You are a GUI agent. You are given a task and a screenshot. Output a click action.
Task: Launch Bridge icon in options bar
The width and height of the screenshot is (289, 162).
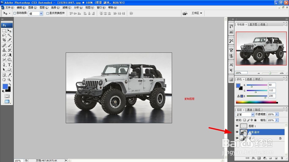click(x=185, y=13)
